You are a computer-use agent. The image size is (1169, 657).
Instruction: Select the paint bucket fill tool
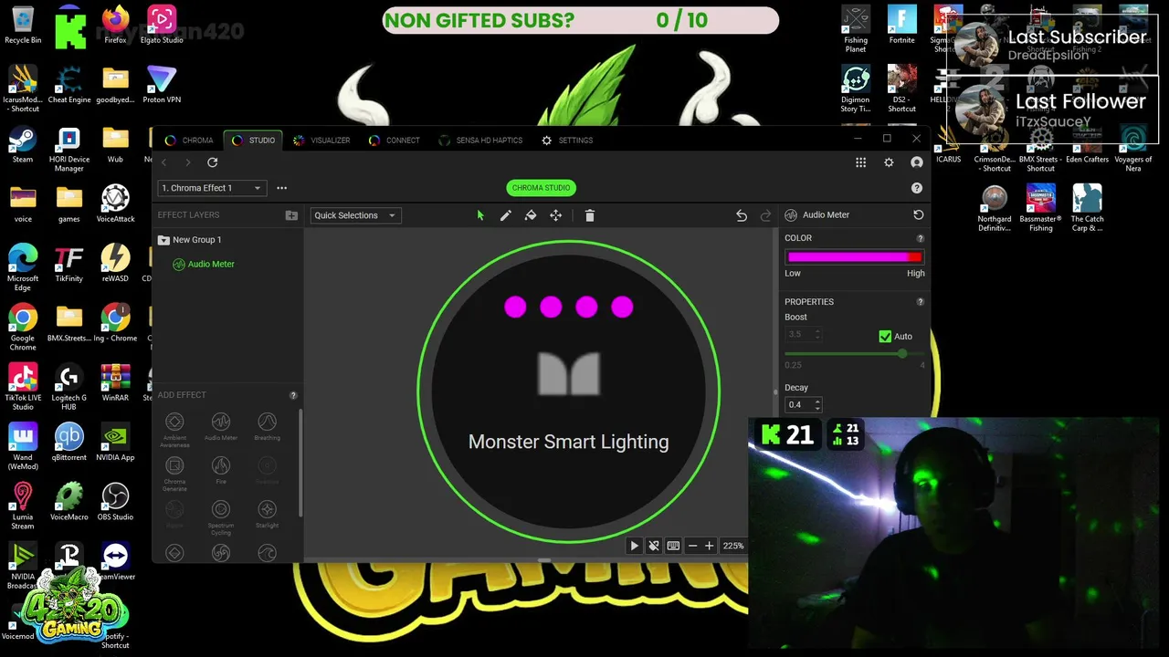click(531, 215)
